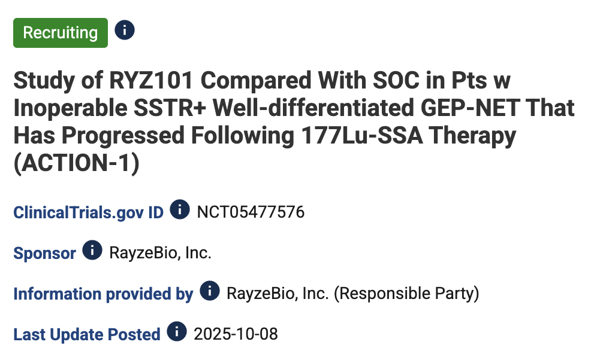The height and width of the screenshot is (360, 591).
Task: Click (ACTION-1) in the study title
Action: point(76,164)
